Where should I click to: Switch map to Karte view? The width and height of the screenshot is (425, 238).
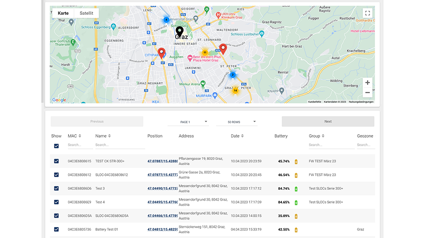coord(63,13)
